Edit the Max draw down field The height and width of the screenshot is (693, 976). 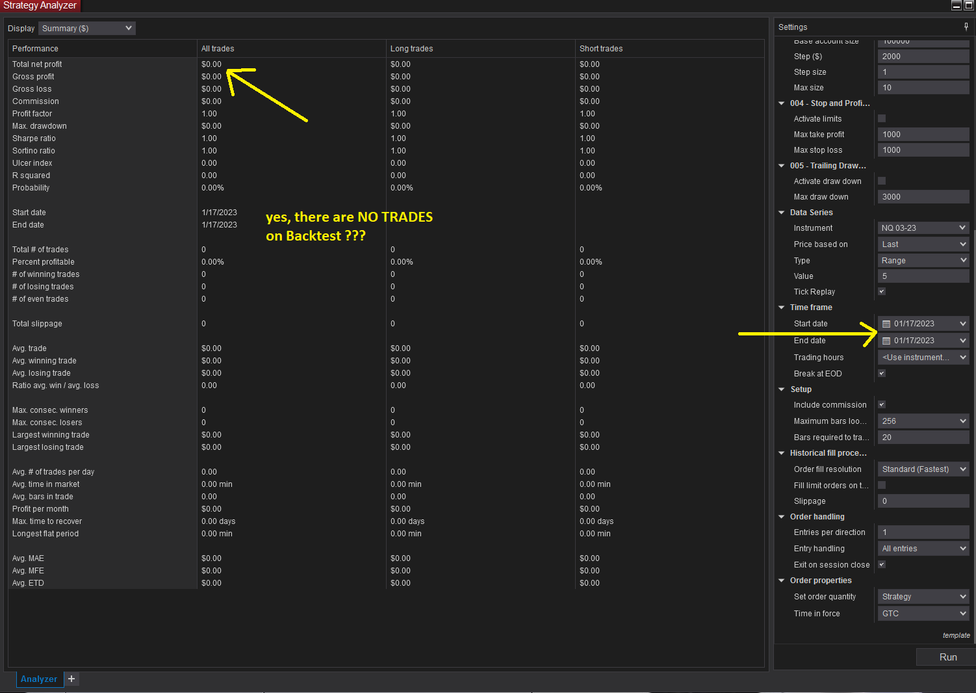[x=923, y=197]
